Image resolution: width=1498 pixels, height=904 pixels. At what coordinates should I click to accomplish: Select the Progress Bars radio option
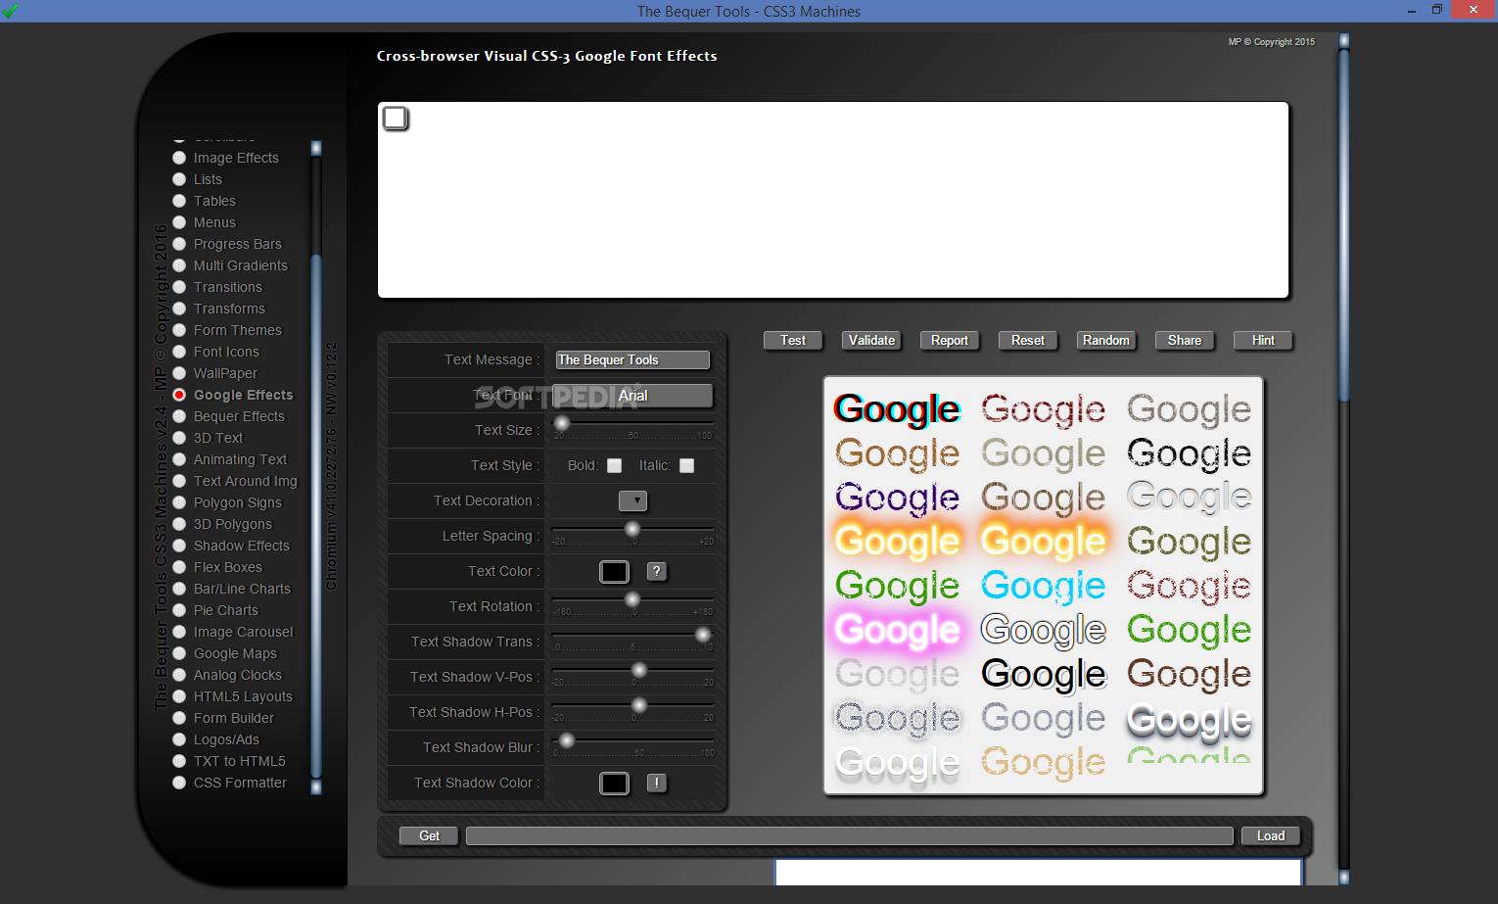click(x=179, y=244)
